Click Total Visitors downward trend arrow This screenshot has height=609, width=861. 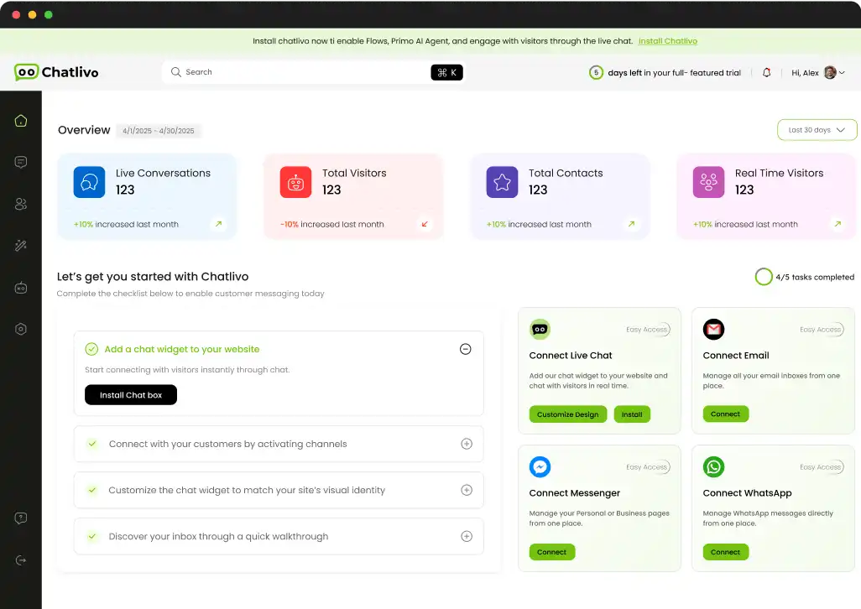click(x=425, y=224)
